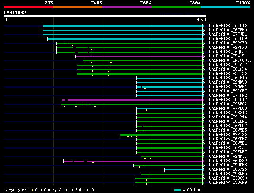
Task: Select the UniRef100_Q6V5G2 label
Action: 228,126
